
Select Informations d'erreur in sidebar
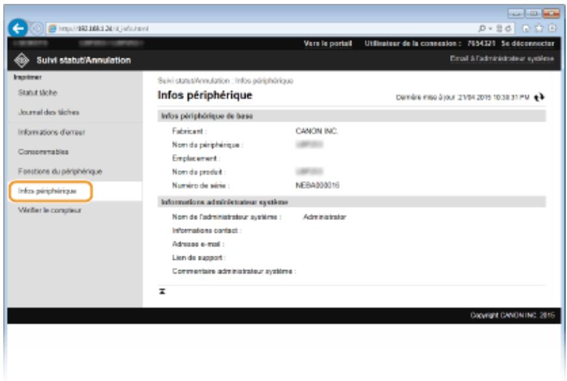click(x=51, y=132)
